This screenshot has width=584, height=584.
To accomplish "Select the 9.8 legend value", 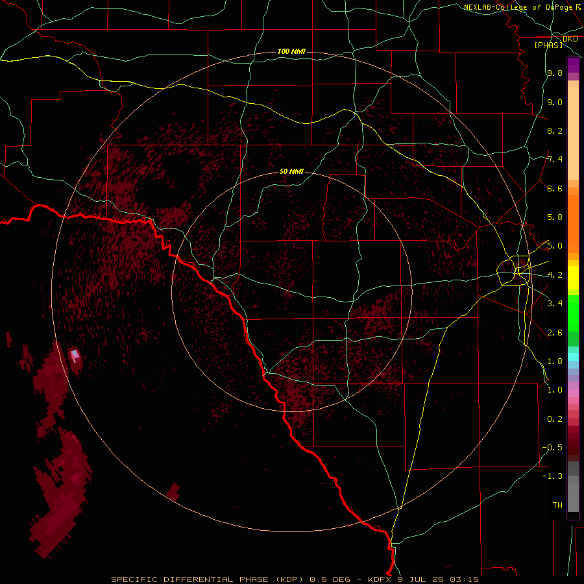I will (x=555, y=73).
